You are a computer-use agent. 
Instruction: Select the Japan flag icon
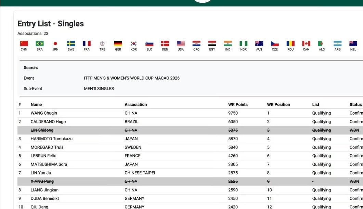[55, 44]
